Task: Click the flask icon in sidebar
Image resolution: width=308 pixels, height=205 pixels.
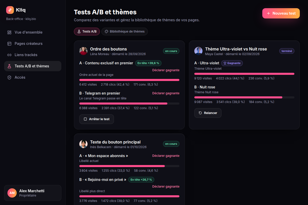Action: pos(9,66)
